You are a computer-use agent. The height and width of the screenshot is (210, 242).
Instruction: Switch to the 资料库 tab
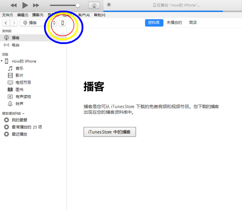154,23
